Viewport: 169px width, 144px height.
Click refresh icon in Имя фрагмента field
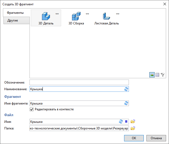(x=126, y=103)
